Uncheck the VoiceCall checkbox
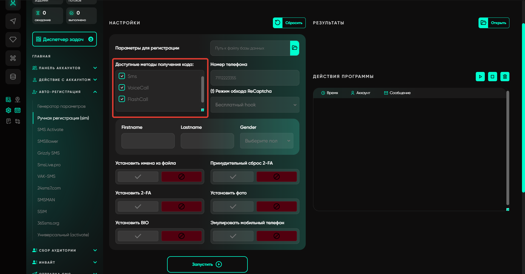 pos(122,88)
